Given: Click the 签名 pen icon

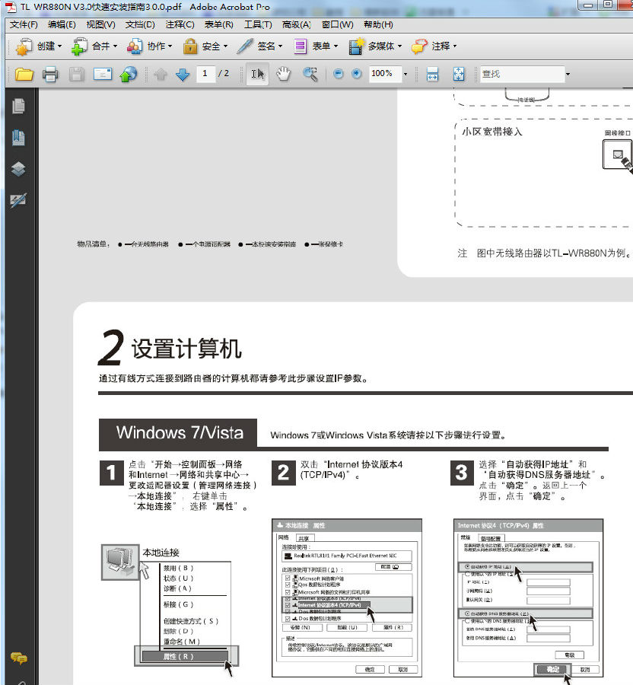Looking at the screenshot, I should (x=245, y=46).
